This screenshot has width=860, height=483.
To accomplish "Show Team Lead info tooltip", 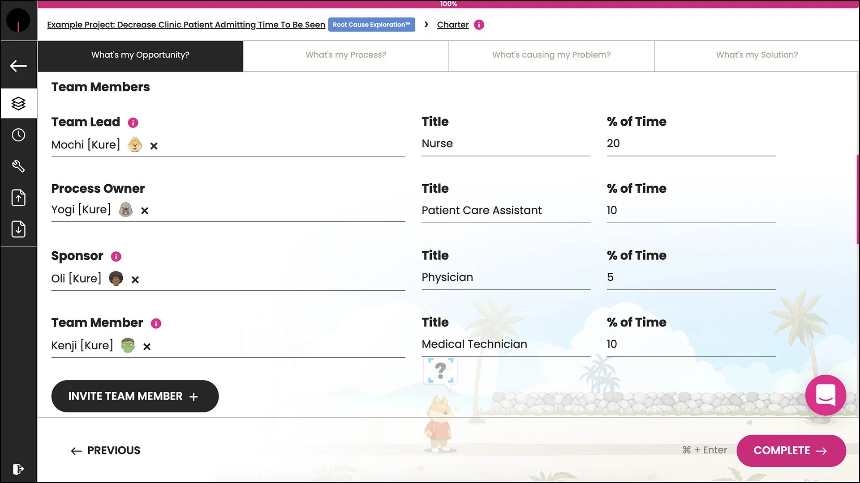I will click(133, 123).
